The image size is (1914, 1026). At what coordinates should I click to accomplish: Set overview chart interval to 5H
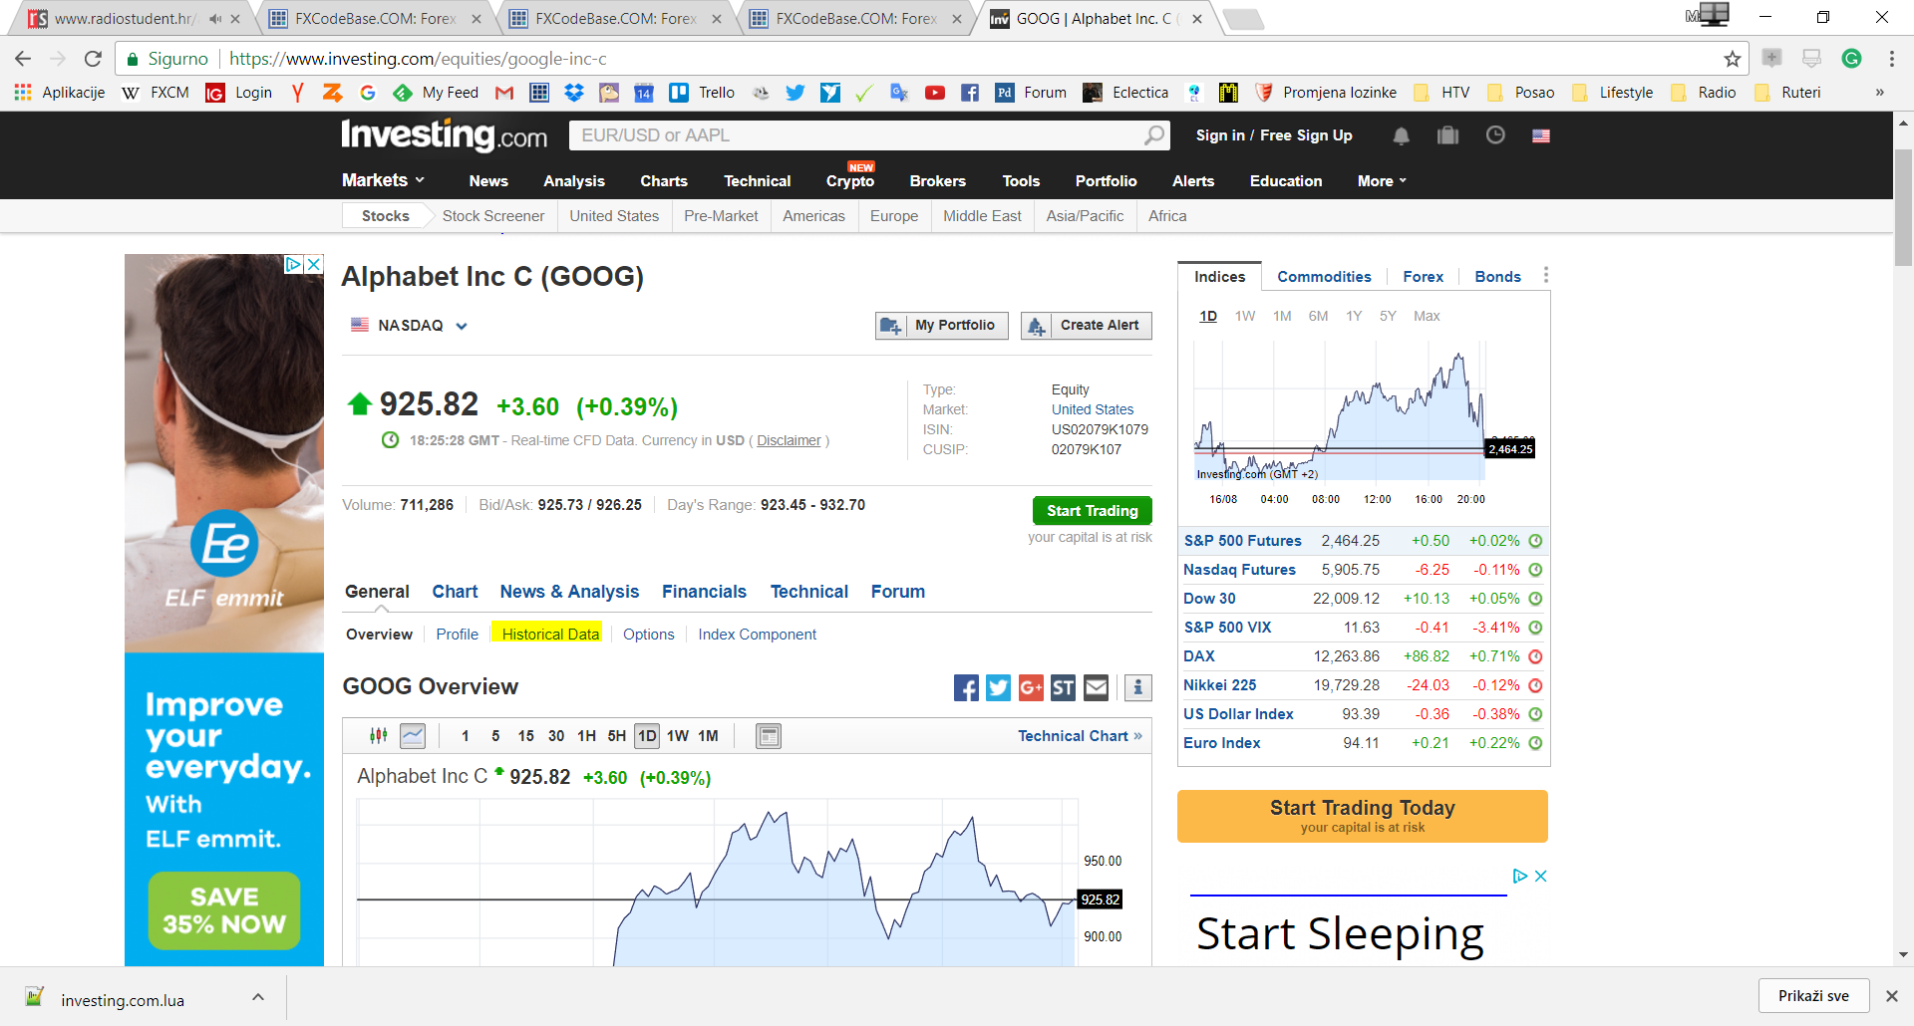coord(617,736)
